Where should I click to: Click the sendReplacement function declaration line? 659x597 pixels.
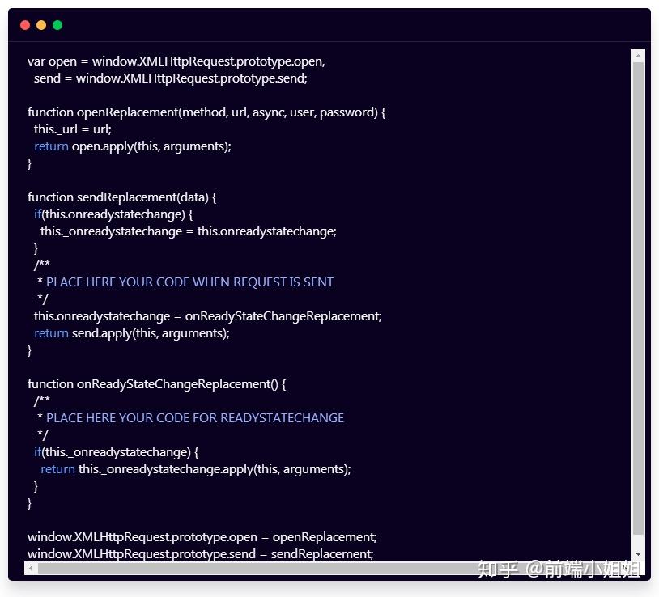pos(123,197)
